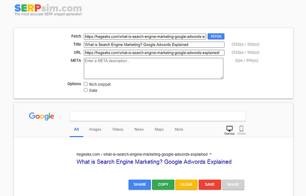Switch to Mobile preview icon
Screen dimensions: 306x196
241,129
